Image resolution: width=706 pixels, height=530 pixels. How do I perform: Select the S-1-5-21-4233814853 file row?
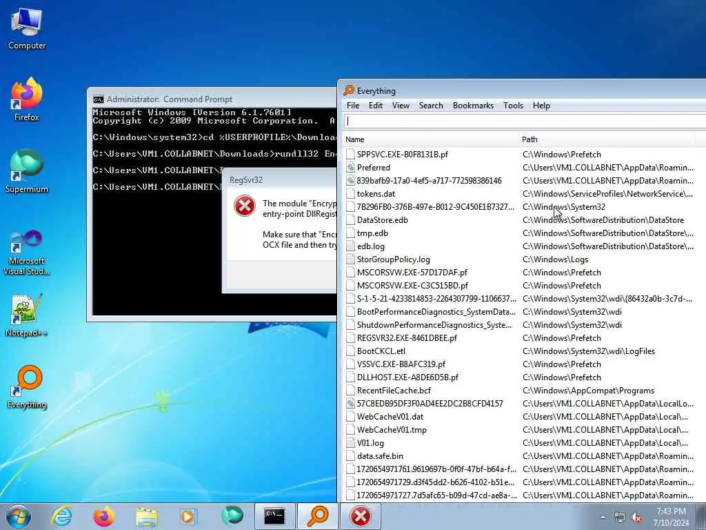524,299
